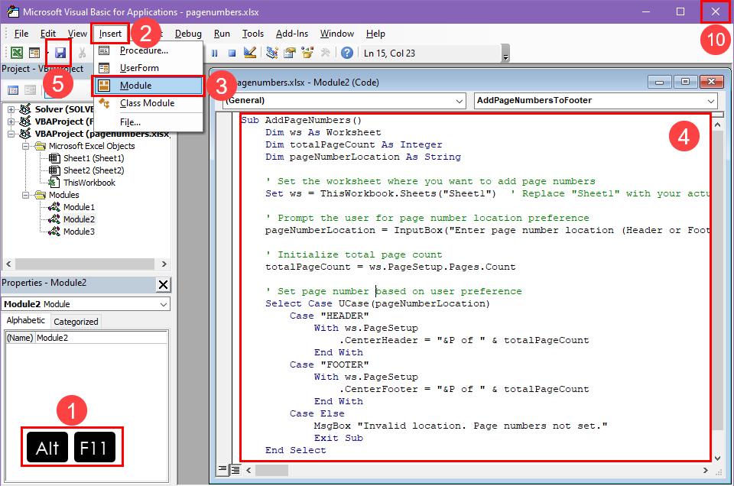
Task: Expand the Solver project node
Action: 11,109
